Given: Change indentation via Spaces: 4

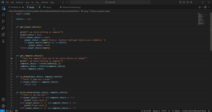Looking at the screenshot, I should pos(156,111).
